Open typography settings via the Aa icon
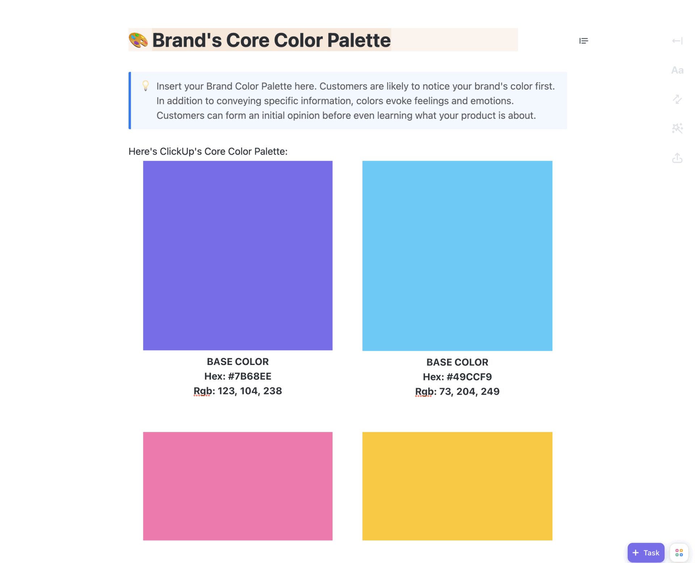695x563 pixels. 677,70
